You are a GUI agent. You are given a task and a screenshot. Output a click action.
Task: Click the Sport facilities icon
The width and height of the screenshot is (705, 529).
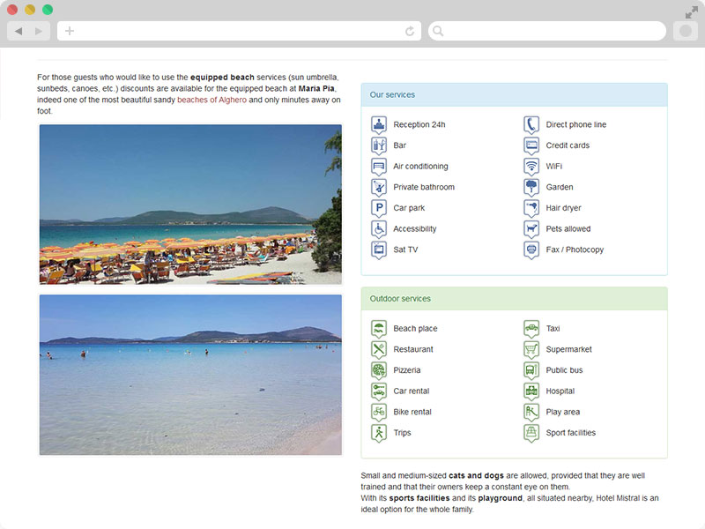tap(531, 432)
